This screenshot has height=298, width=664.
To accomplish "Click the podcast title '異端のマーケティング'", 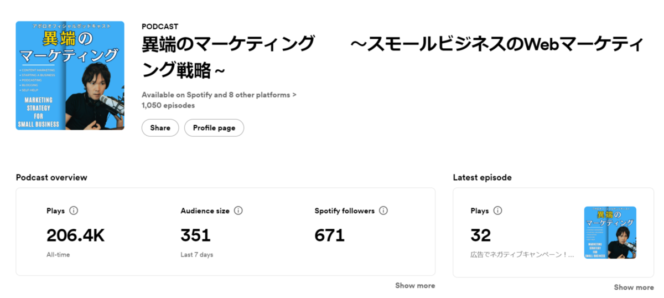I will click(x=228, y=44).
